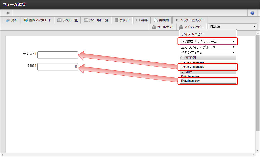This screenshot has width=260, height=157.
Task: Click the アイテムコピー panel title
Action: [193, 34]
